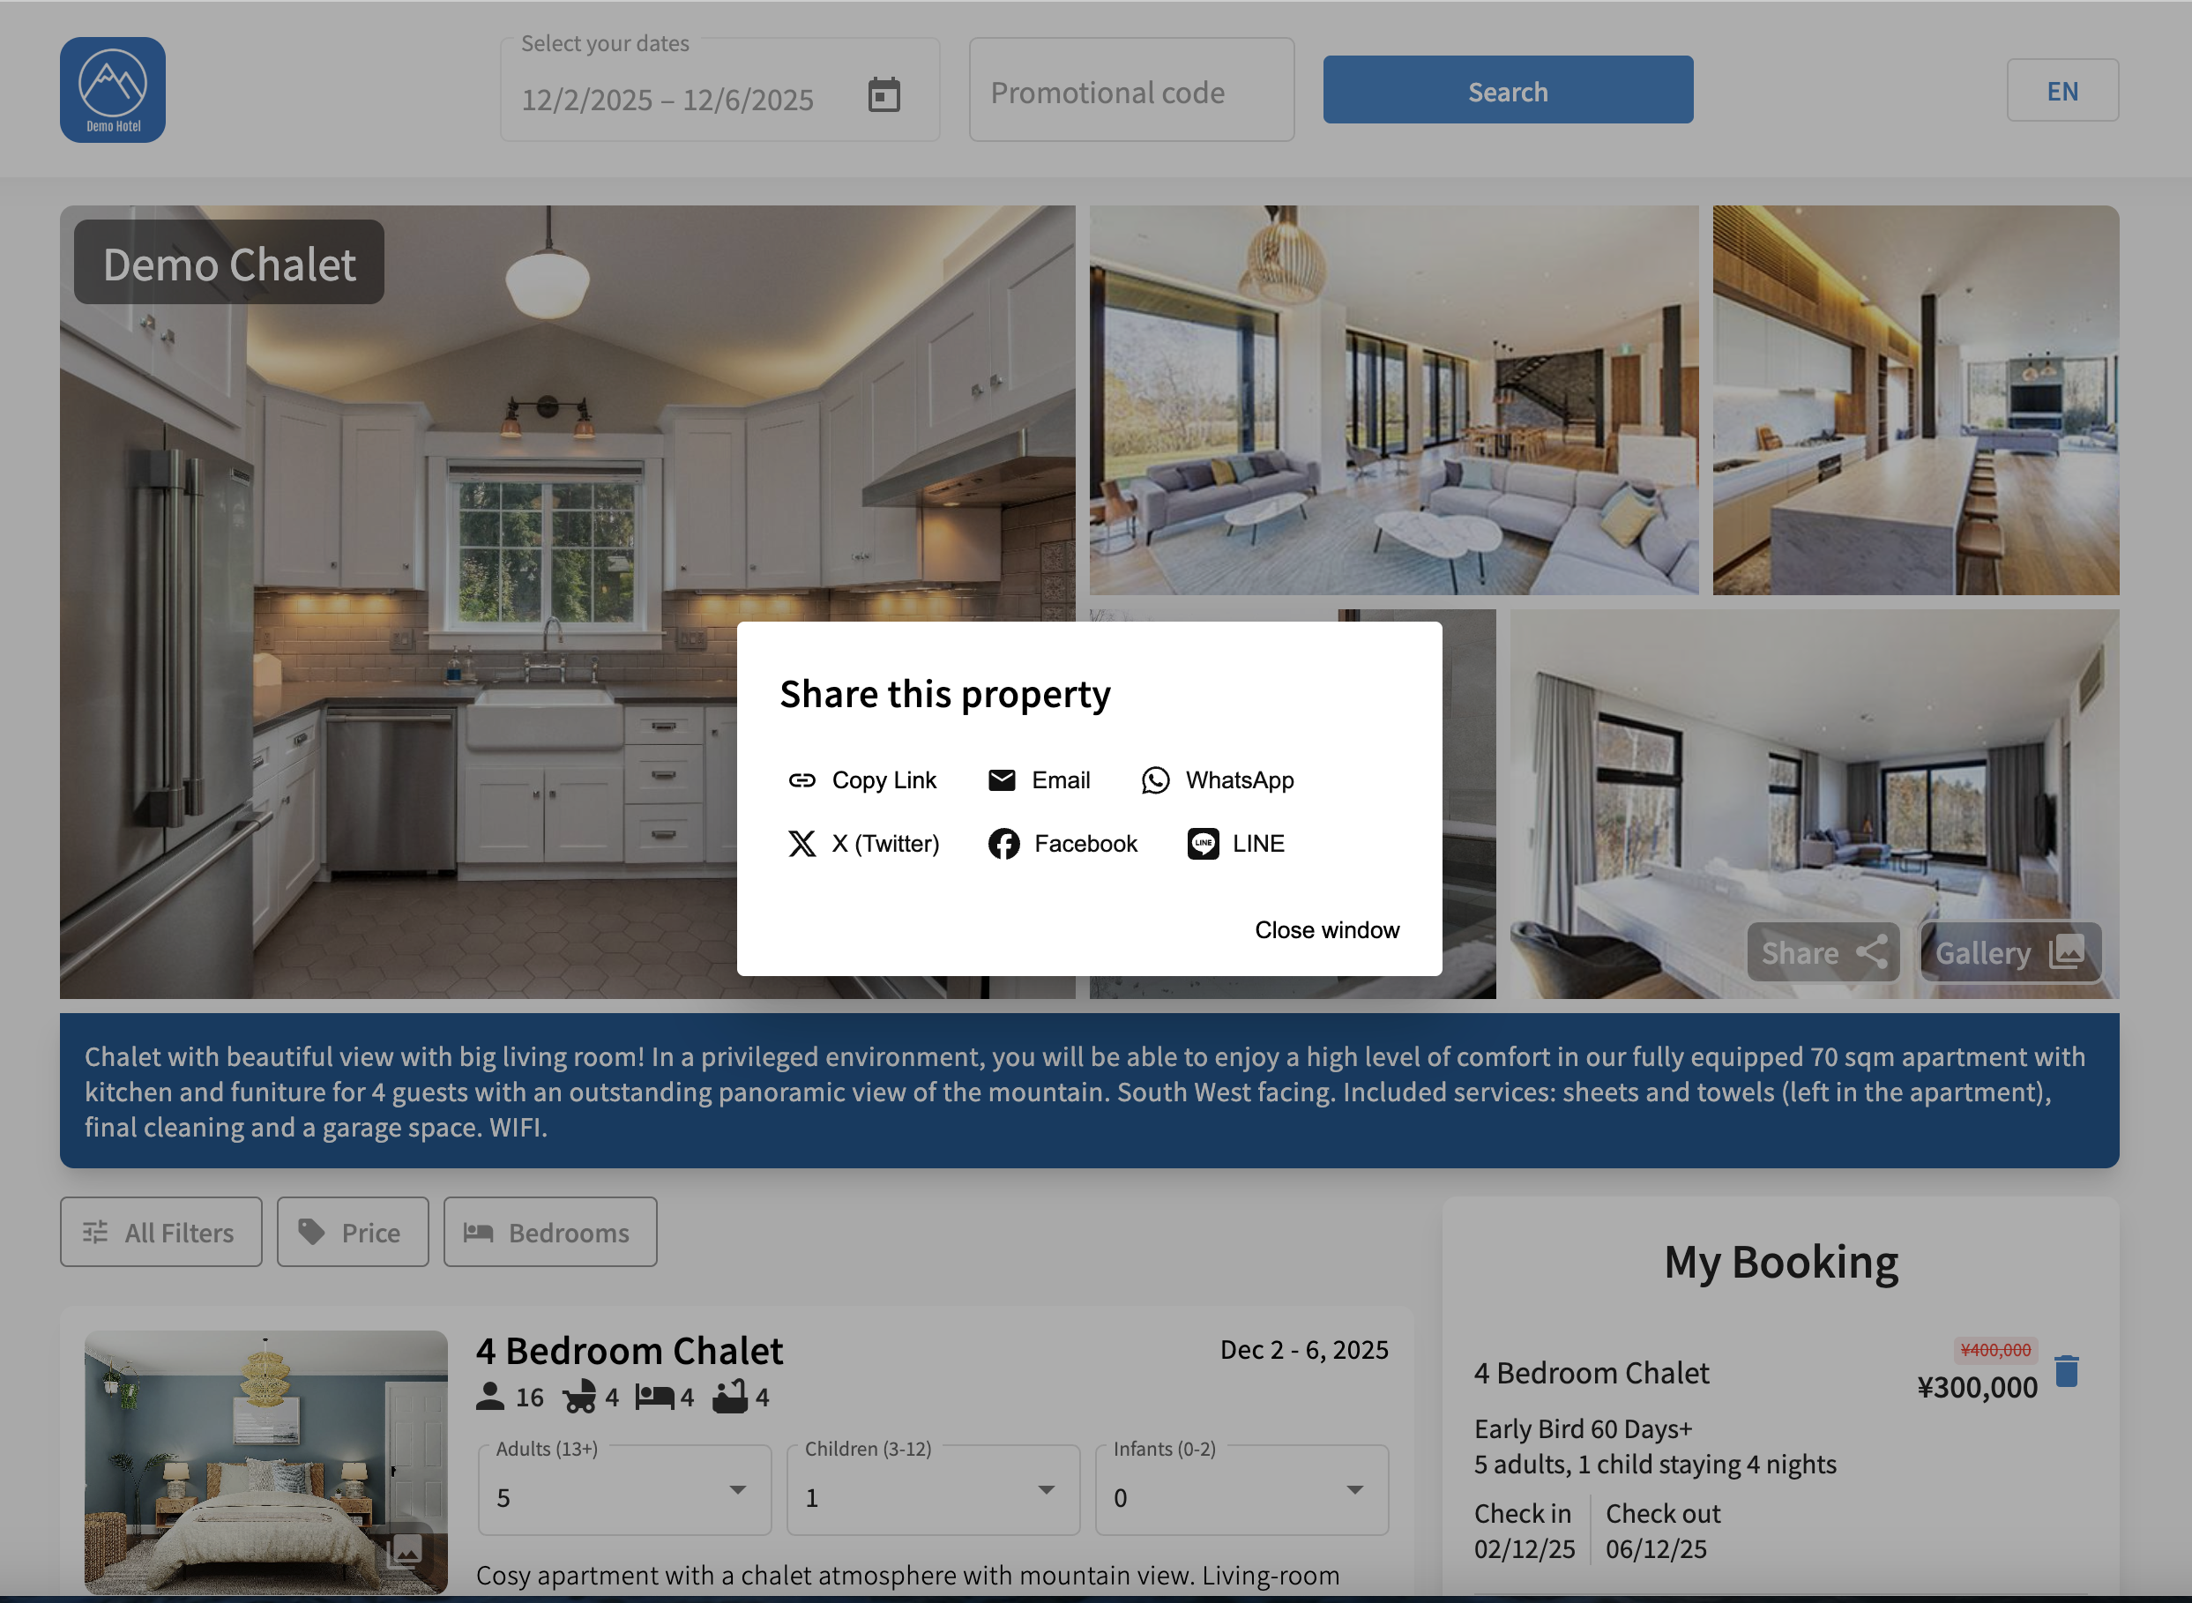Click the Share this property heading

945,694
